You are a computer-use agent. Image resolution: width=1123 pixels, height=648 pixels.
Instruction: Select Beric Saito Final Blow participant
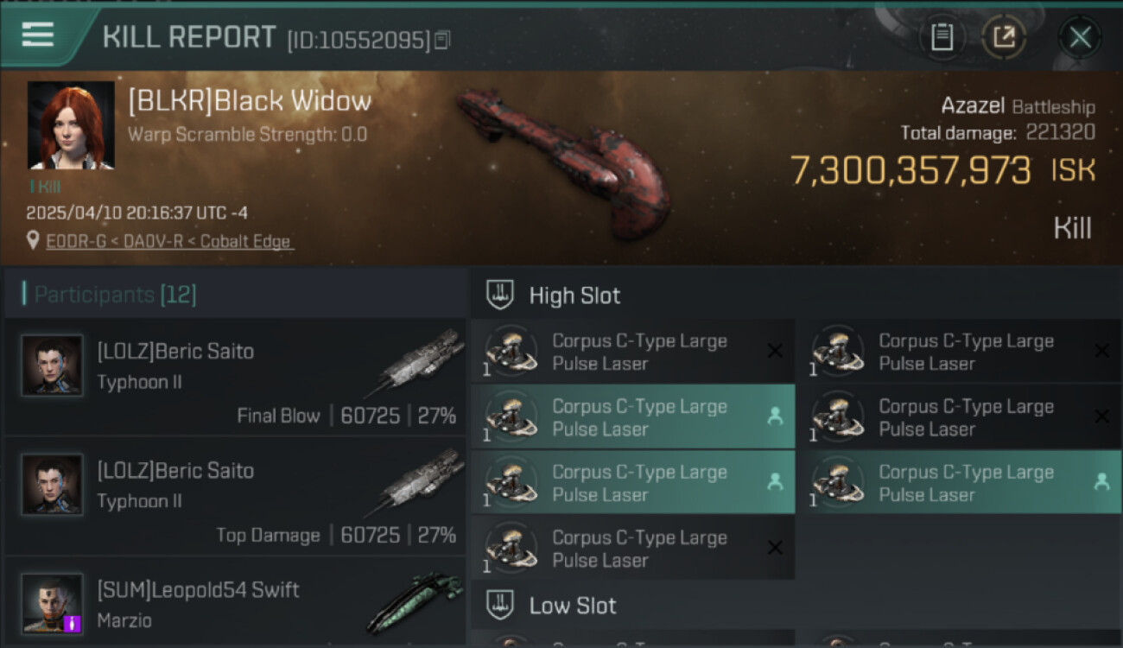click(x=235, y=378)
